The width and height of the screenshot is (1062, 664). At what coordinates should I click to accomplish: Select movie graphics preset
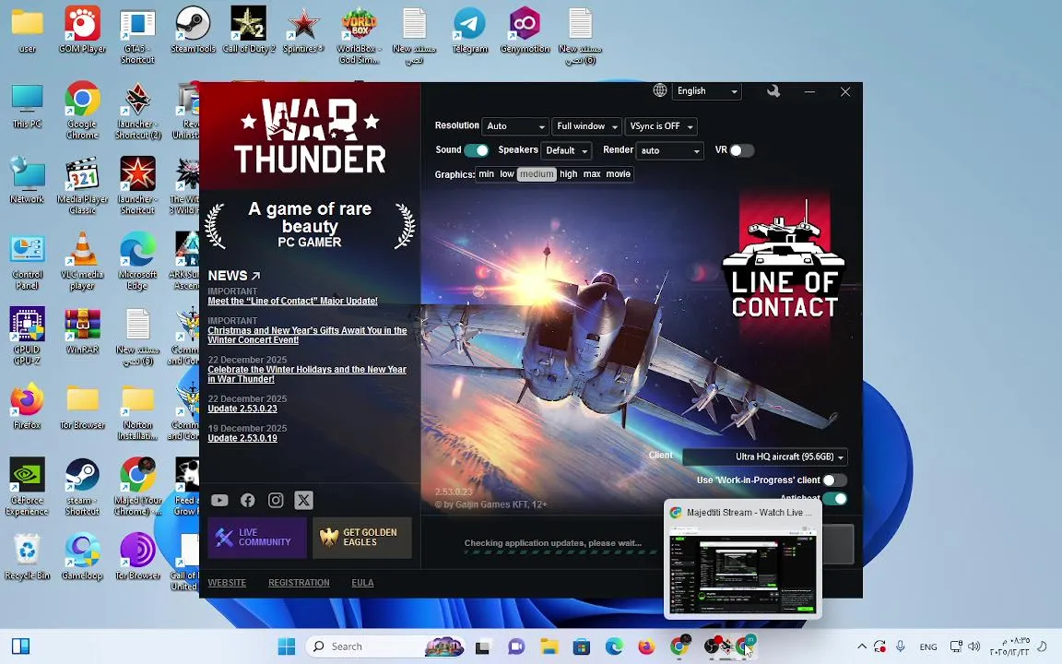(x=619, y=174)
